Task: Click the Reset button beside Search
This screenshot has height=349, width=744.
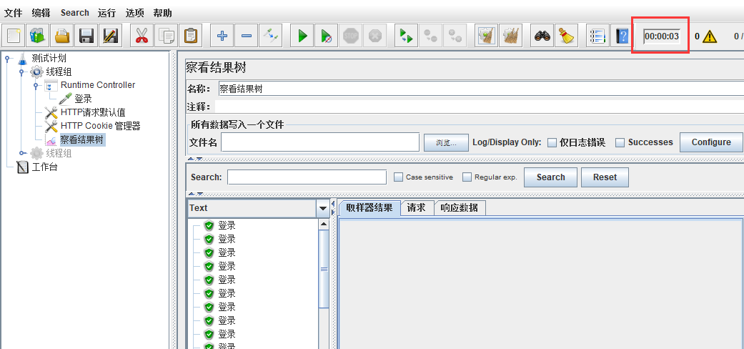Action: click(605, 177)
